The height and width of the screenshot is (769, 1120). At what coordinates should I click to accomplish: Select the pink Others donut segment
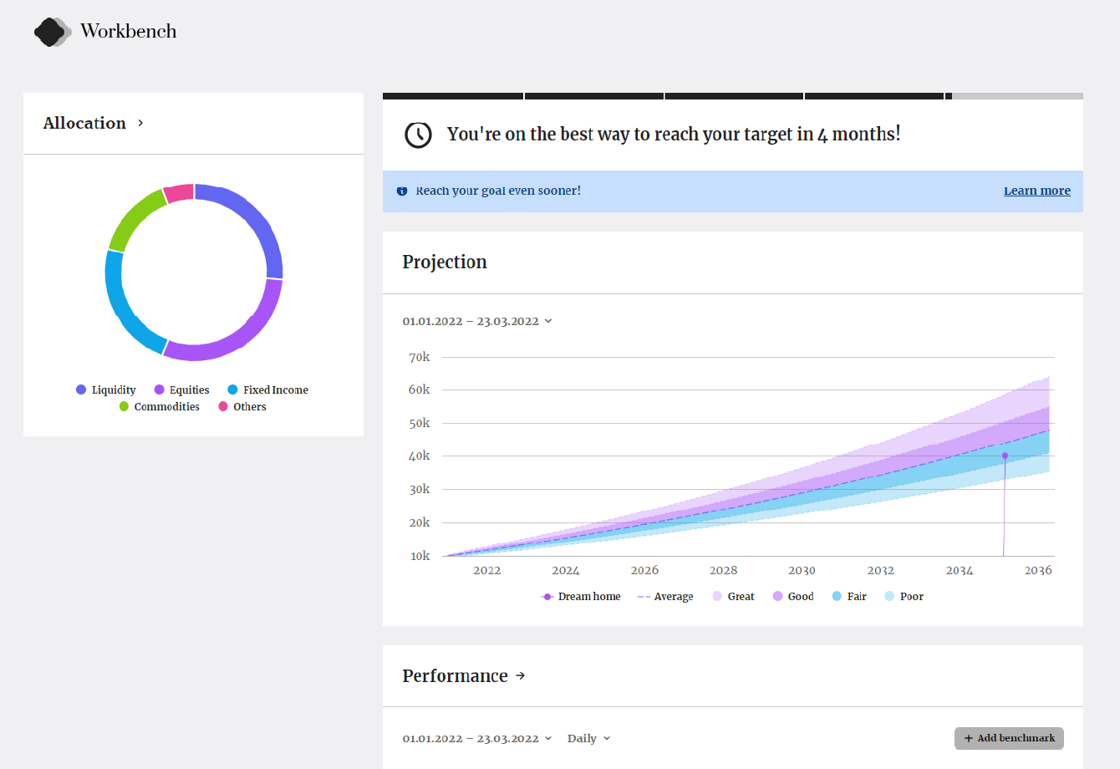179,193
